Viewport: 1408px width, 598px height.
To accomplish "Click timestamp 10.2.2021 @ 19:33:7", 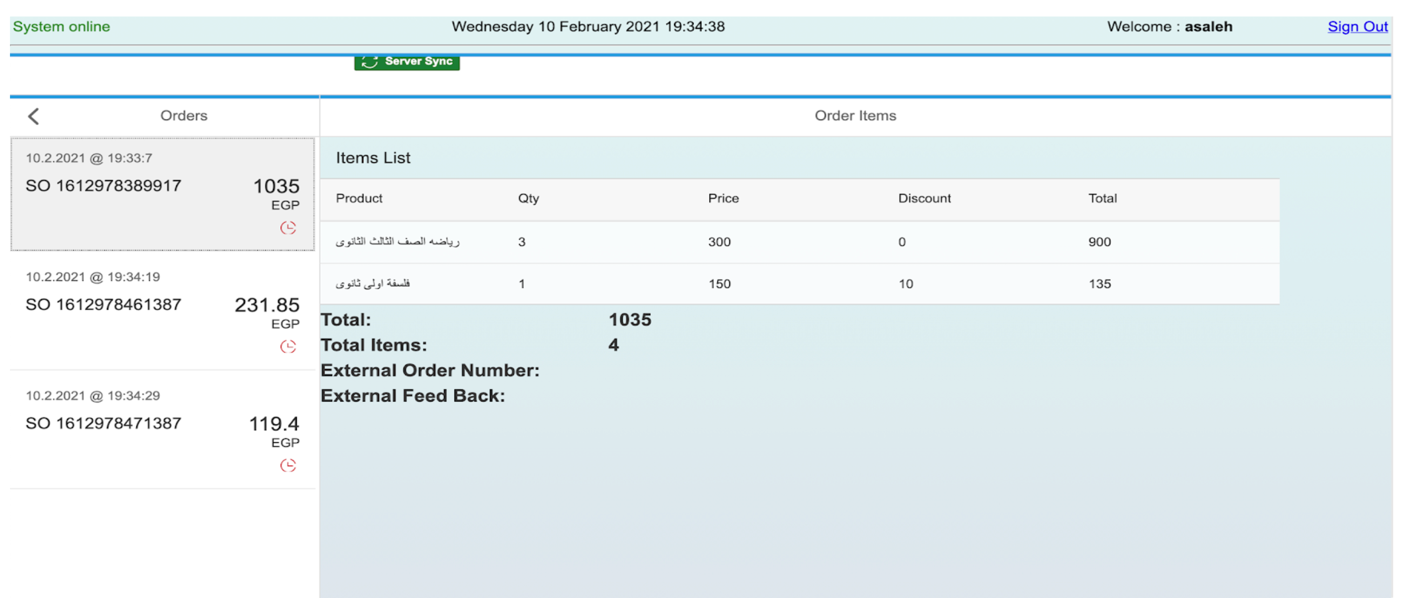I will point(89,158).
